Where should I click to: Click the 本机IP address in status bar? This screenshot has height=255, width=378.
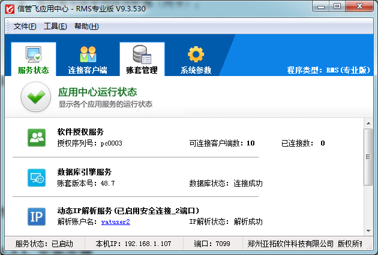tap(128, 244)
